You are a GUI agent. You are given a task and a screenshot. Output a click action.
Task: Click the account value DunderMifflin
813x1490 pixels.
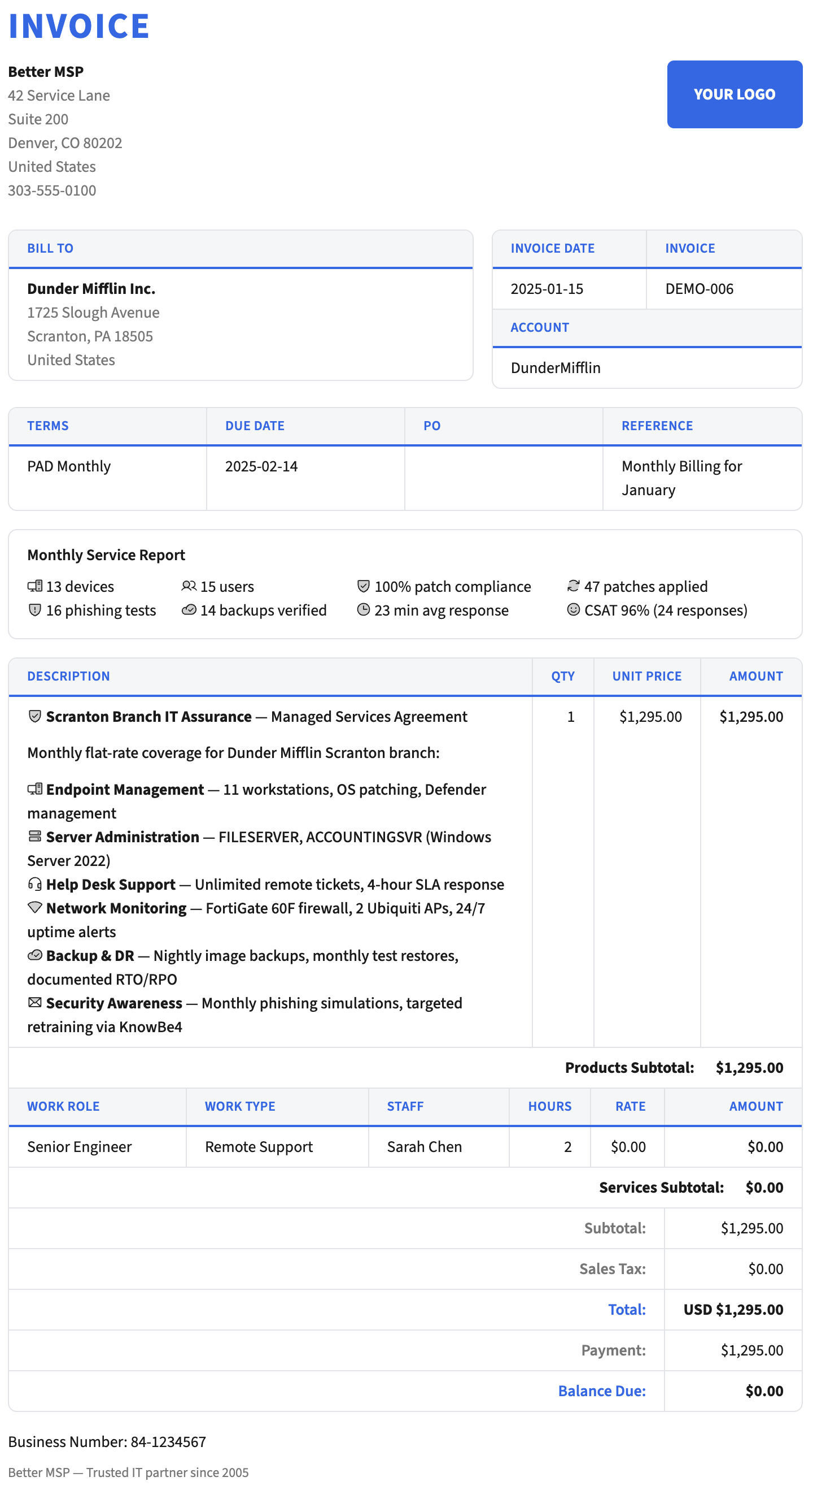[x=556, y=368]
